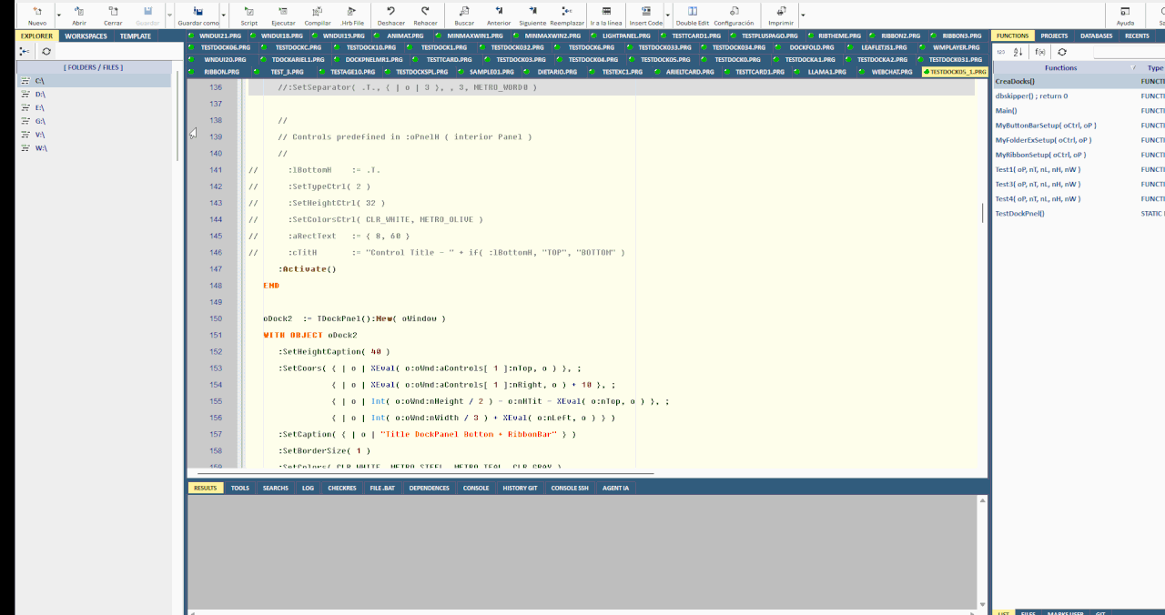Screen dimensions: 1165x615
Task: Open the PROJECTS panel tab
Action: pyautogui.click(x=1054, y=36)
